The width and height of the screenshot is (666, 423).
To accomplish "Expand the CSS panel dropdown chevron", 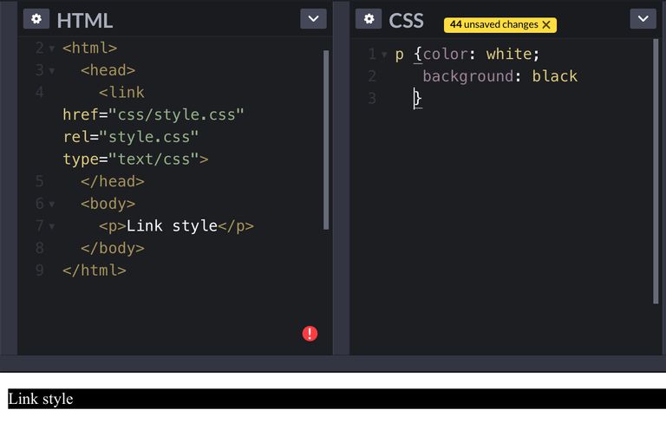I will click(643, 19).
